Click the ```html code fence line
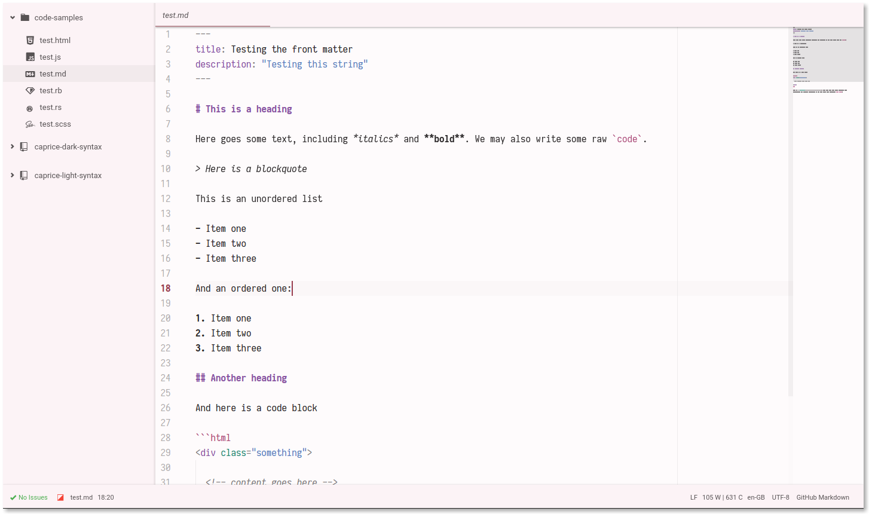This screenshot has width=869, height=514. (x=213, y=437)
